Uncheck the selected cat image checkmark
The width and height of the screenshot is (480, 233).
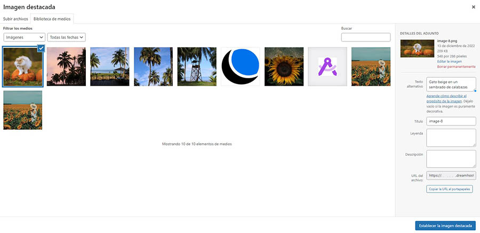pos(41,48)
